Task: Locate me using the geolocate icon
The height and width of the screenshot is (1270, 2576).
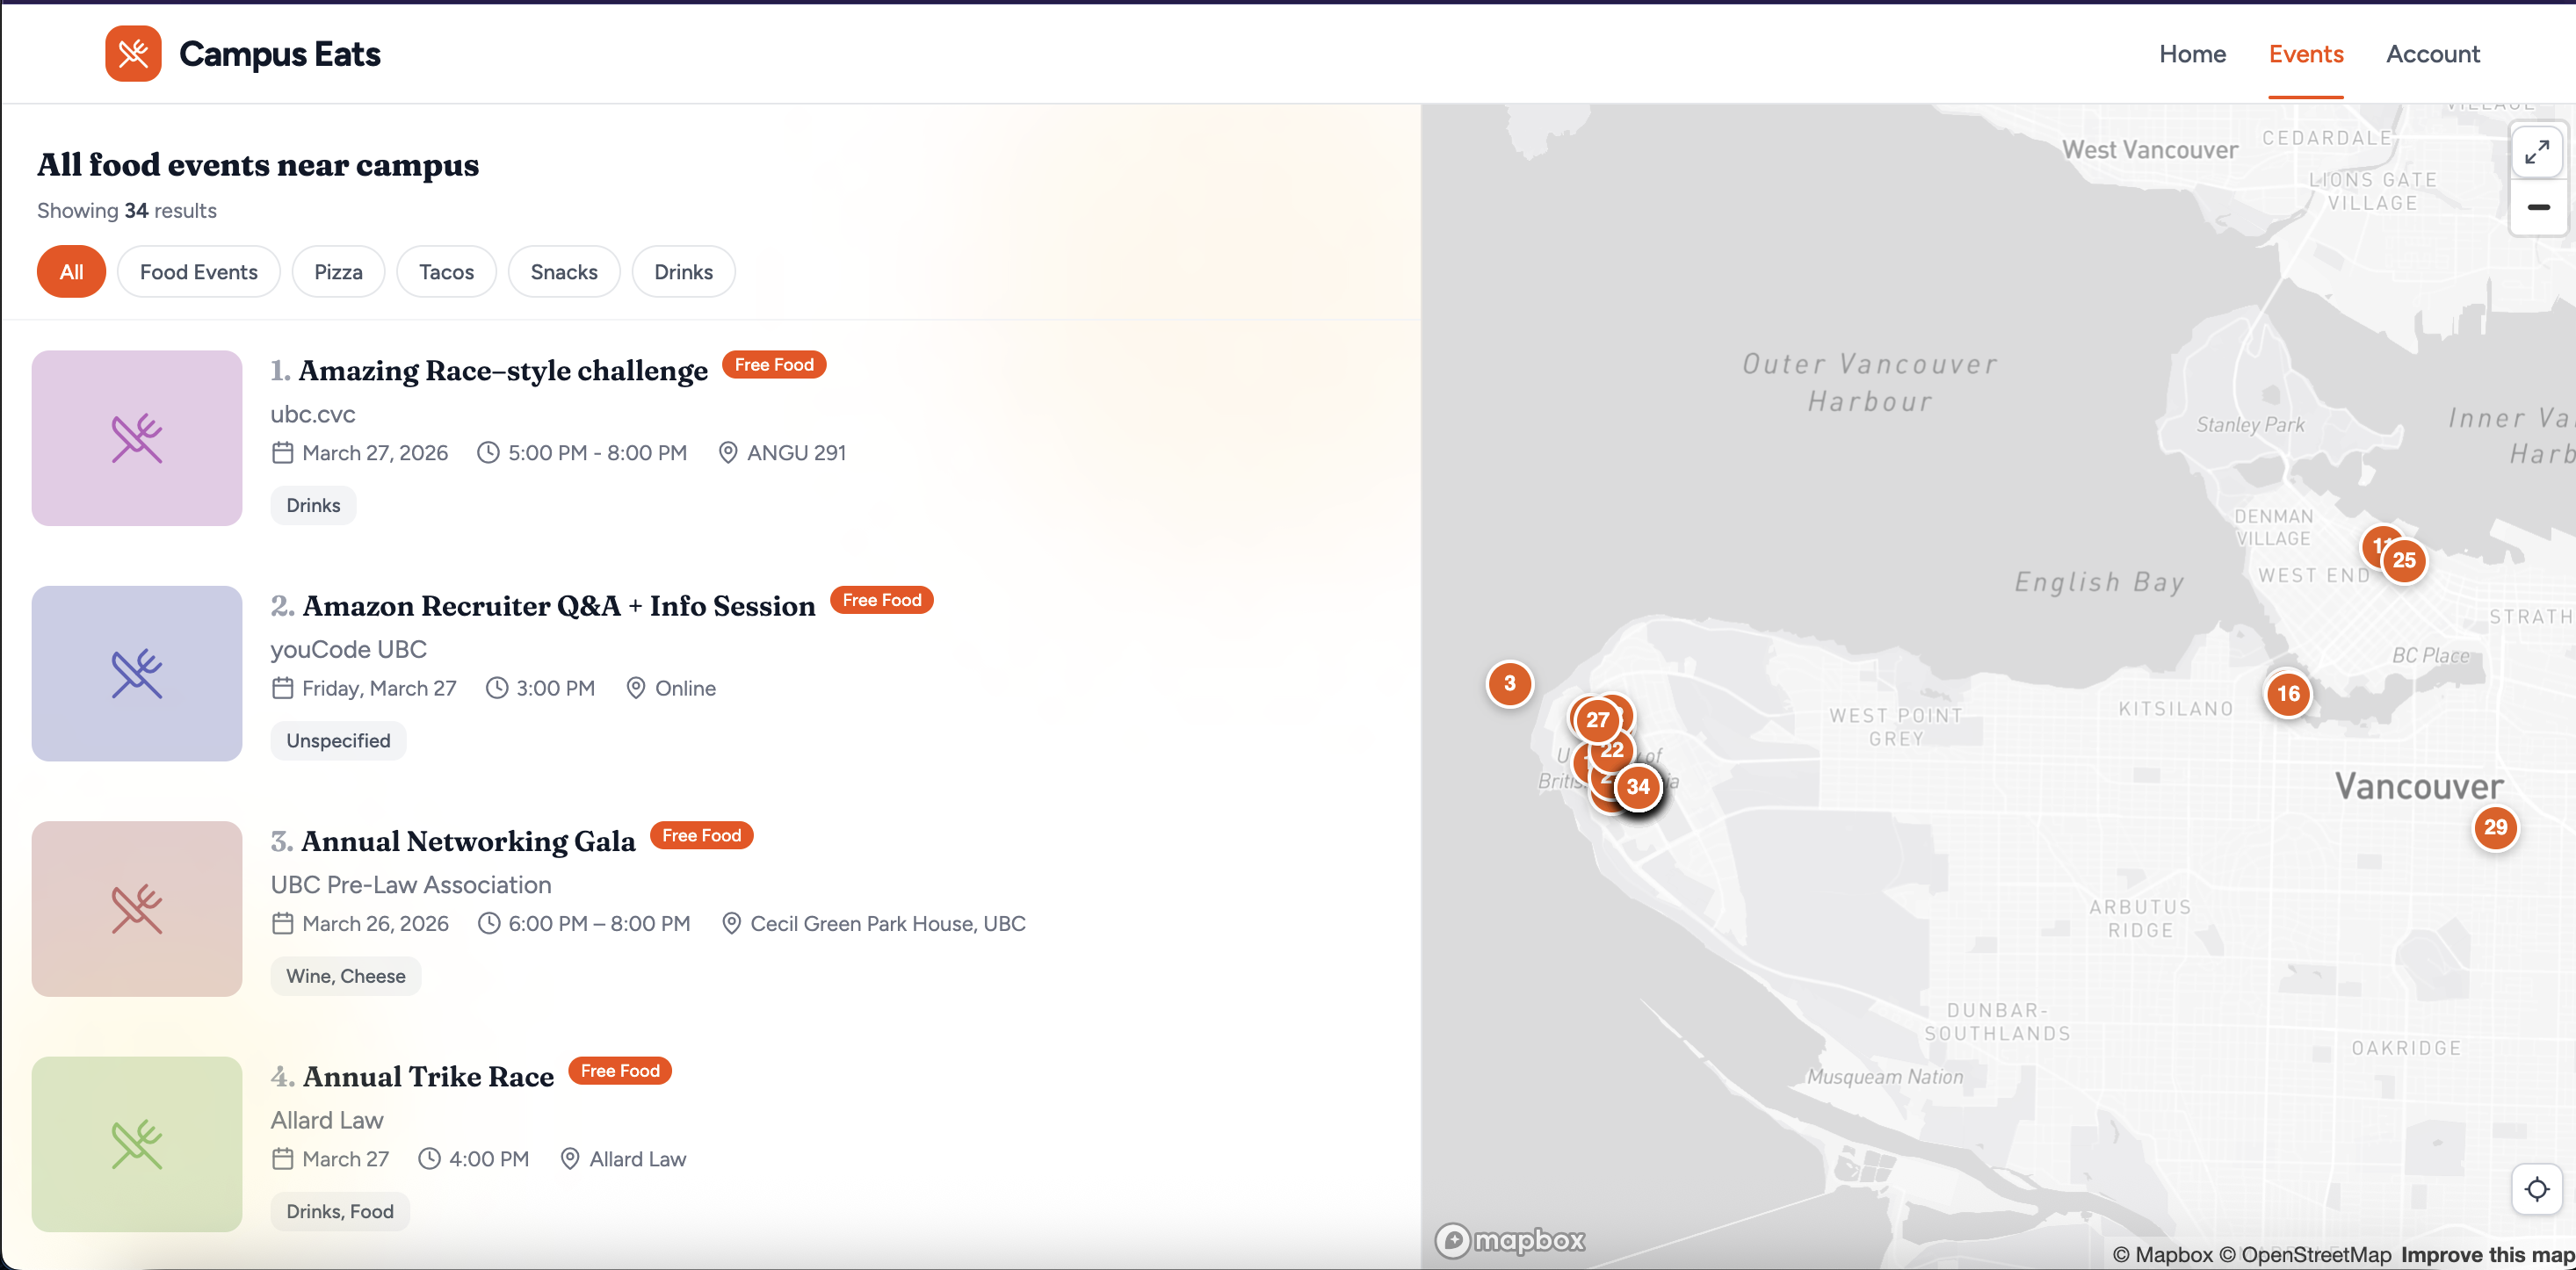Action: point(2536,1189)
